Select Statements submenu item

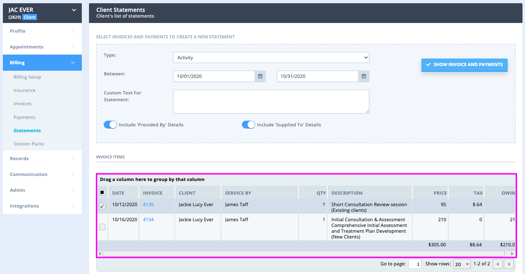pos(27,130)
